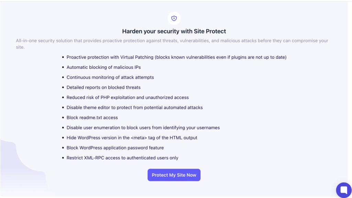
Task: Click the Restrict XML-RPC access line
Action: (122, 158)
